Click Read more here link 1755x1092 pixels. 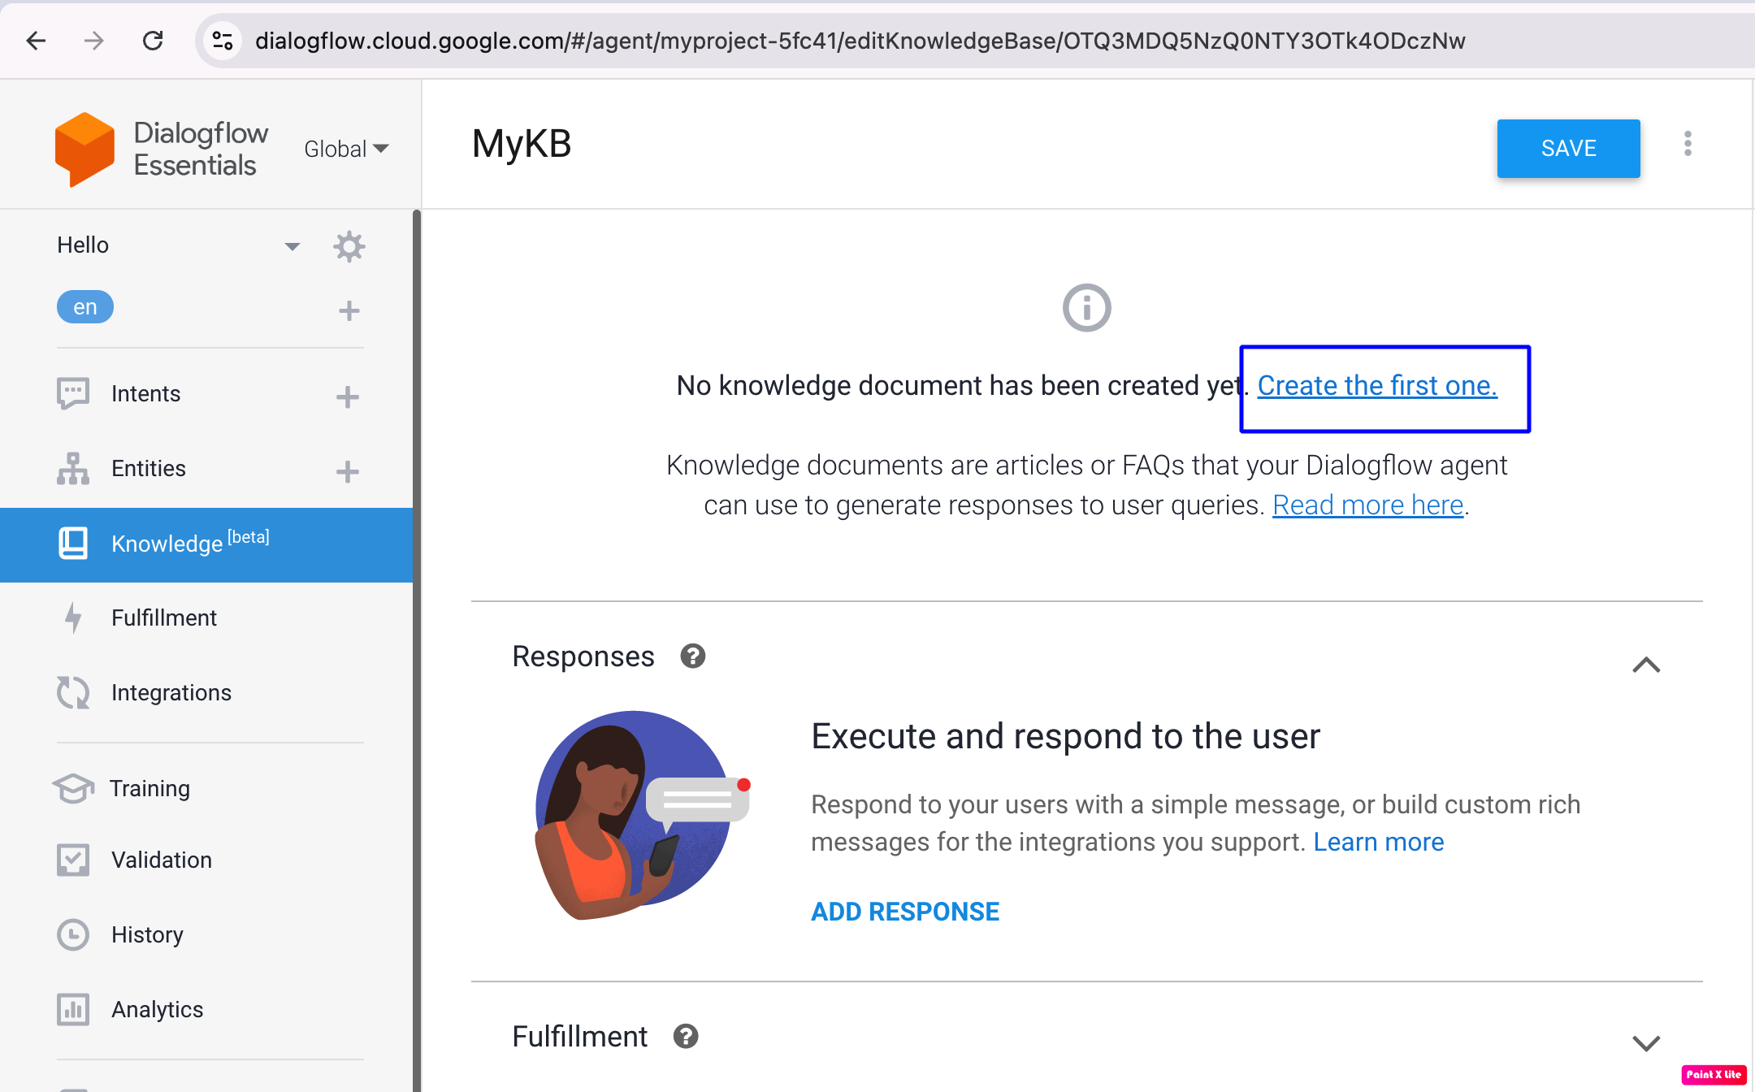click(1369, 505)
